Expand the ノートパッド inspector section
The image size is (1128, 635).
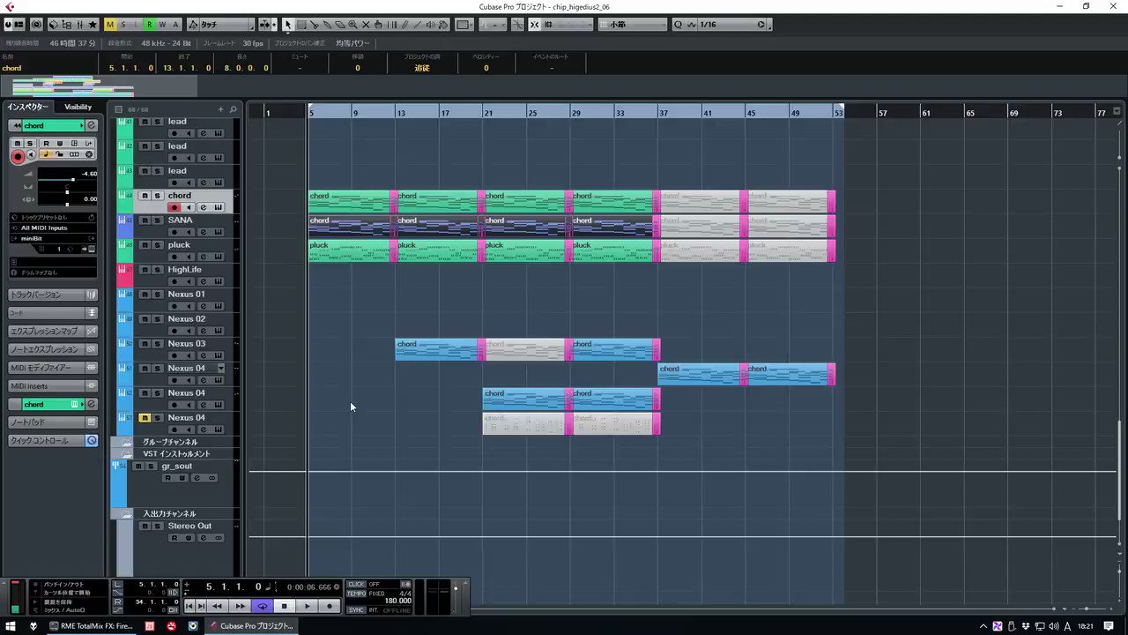point(53,422)
